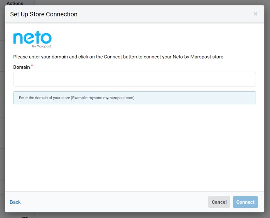
Task: Click the Neto by Maropost logo
Action: 32,39
